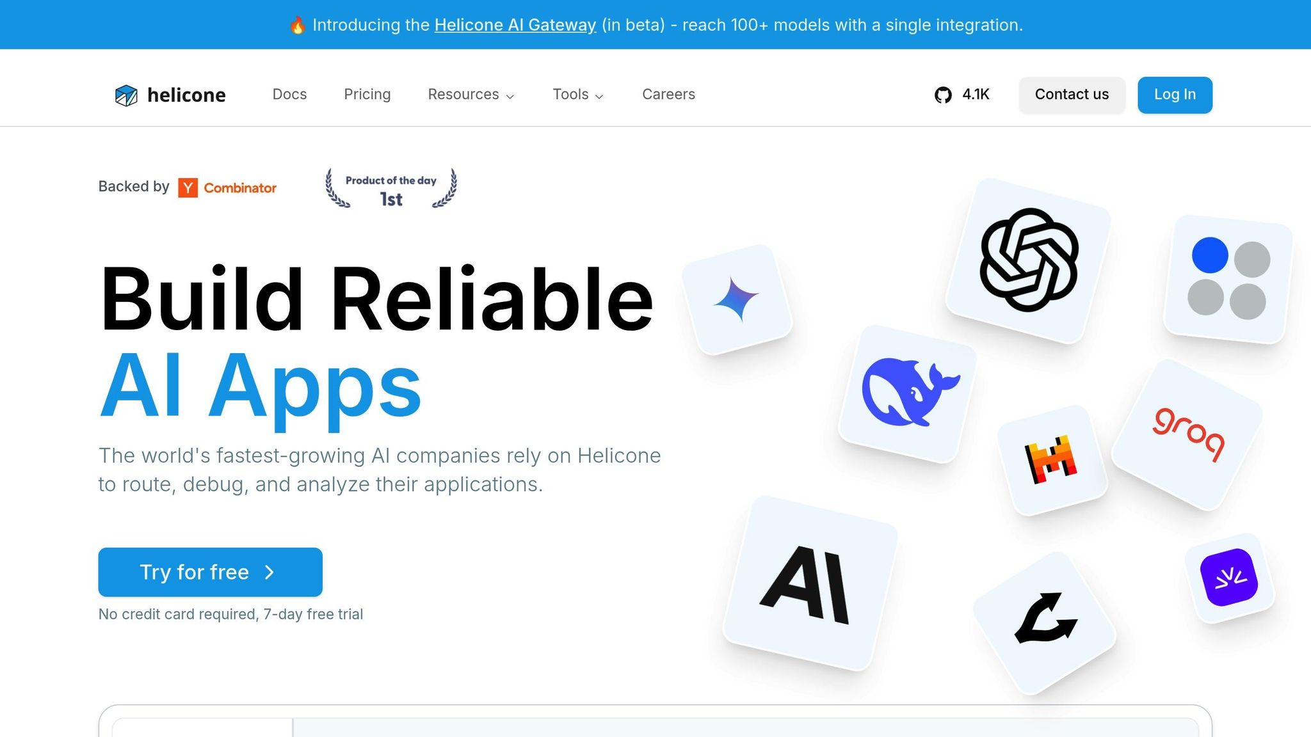Follow the Helicone AI Gateway banner link
Screen dimensions: 1311x737
[515, 25]
